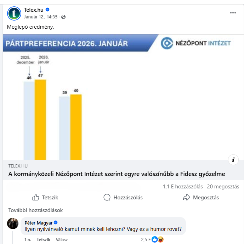244x244 pixels.
Task: Click the blue verified badge beside Telex.hu
Action: [x=47, y=10]
